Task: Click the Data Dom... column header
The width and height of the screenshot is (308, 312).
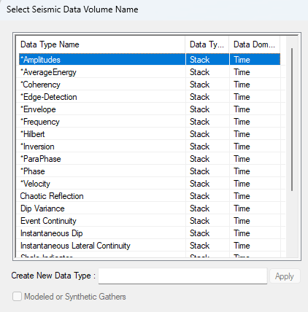Action: point(255,44)
